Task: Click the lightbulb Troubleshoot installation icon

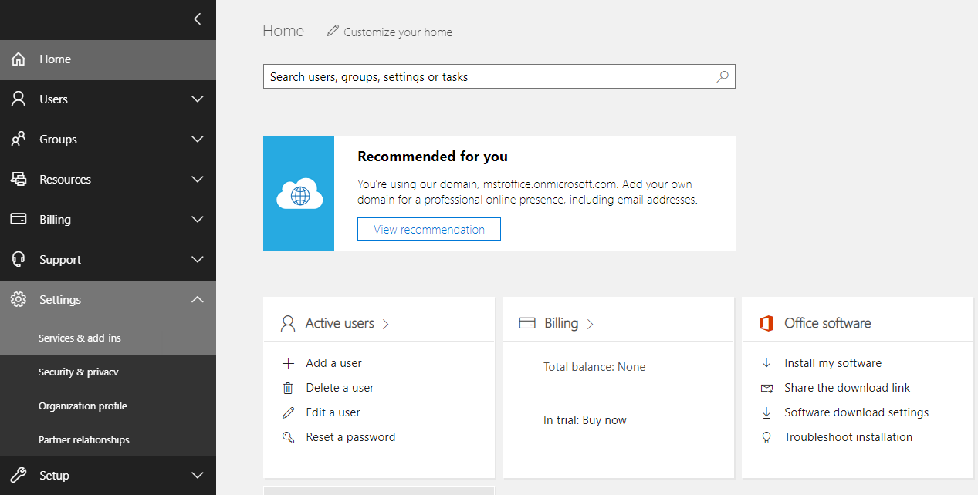Action: [x=766, y=437]
